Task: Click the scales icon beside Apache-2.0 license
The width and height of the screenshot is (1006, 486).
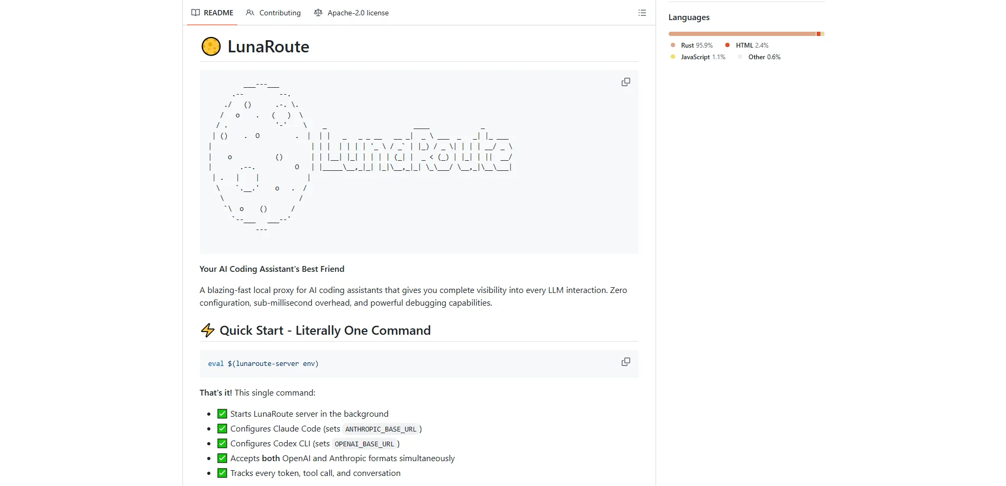Action: [x=318, y=13]
